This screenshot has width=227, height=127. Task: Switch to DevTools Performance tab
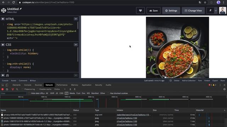pyautogui.click(x=62, y=85)
